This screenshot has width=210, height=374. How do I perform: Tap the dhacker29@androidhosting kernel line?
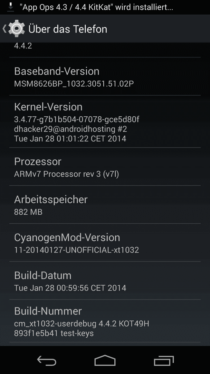[x=70, y=129]
